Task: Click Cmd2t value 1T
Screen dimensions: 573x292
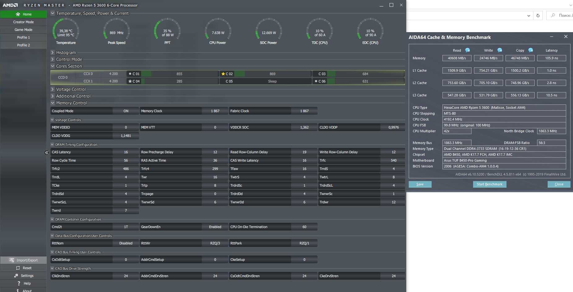Action: pyautogui.click(x=126, y=227)
